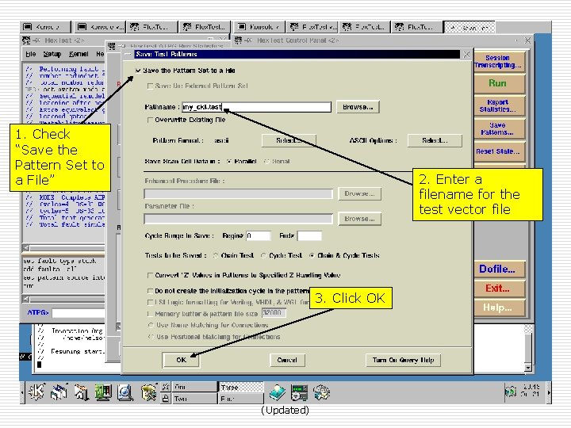Click the Pathname text field
The image size is (571, 428).
[x=256, y=107]
